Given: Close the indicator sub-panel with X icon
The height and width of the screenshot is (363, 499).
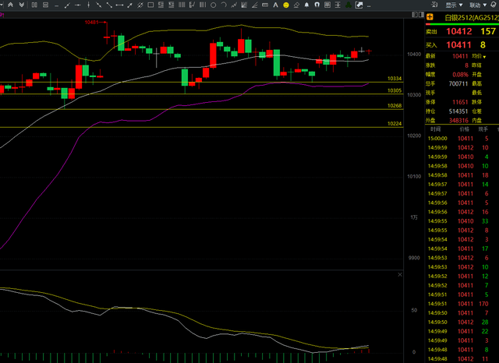Looking at the screenshot, I should [400, 274].
